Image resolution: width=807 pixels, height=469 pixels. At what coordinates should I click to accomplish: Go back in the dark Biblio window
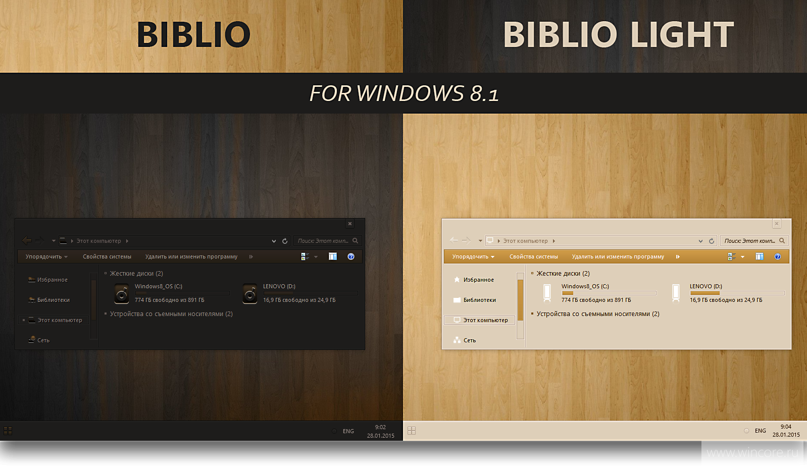27,241
